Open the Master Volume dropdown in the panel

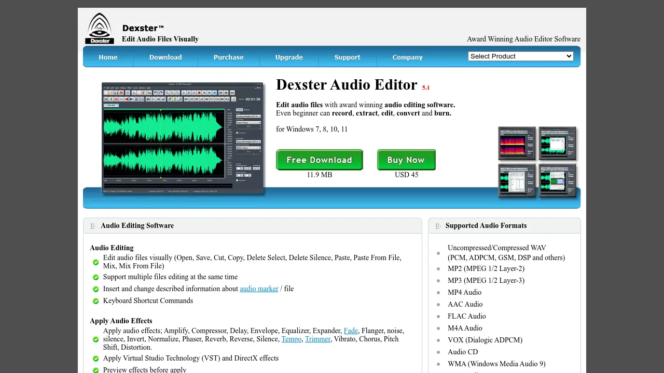click(248, 123)
